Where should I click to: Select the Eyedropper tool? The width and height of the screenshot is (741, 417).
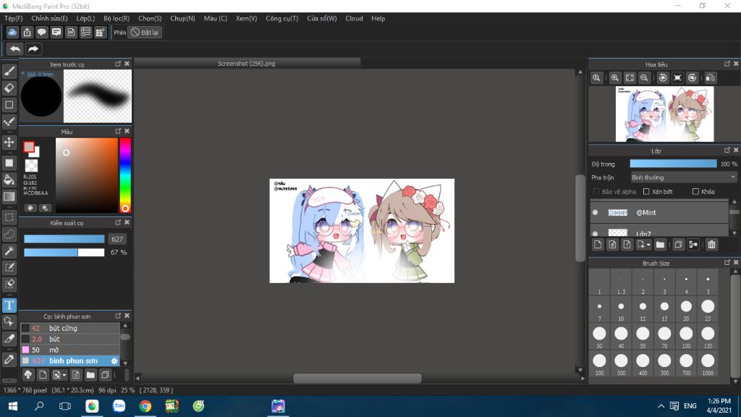tap(9, 359)
